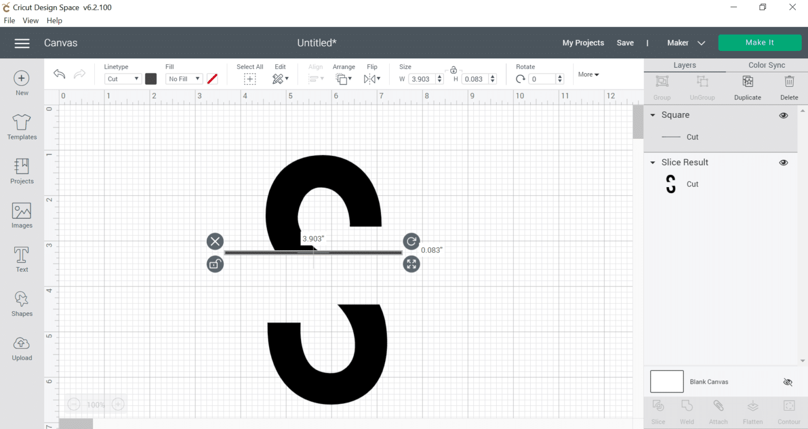This screenshot has width=808, height=429.
Task: Select the Weld tool
Action: point(686,412)
